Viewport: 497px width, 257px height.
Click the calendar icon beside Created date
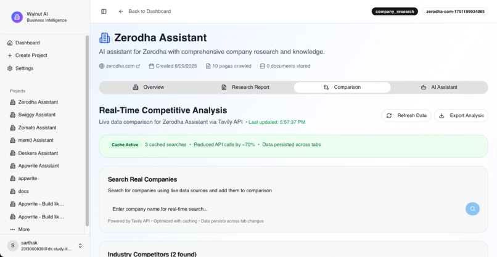click(x=152, y=66)
